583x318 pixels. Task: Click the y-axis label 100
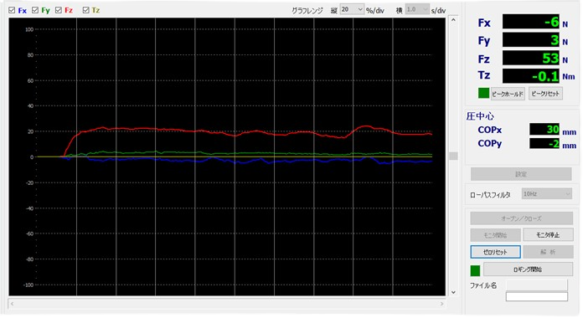coord(29,29)
